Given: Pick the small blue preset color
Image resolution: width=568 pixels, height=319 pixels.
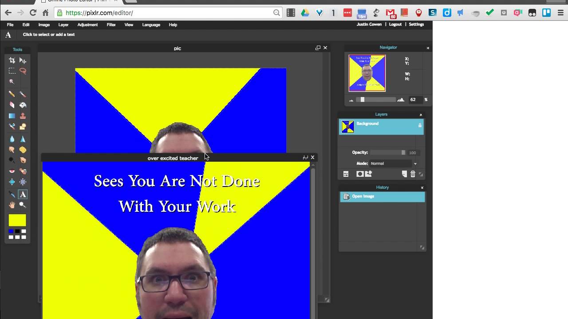Looking at the screenshot, I should tap(11, 231).
